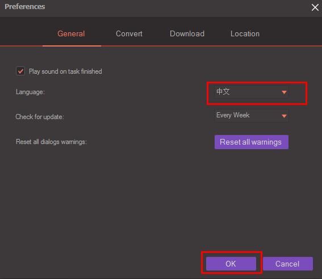The image size is (322, 279).
Task: Dismiss changes with the Cancel button
Action: [x=288, y=264]
